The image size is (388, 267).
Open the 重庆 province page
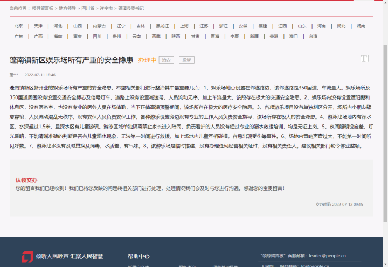click(x=78, y=37)
